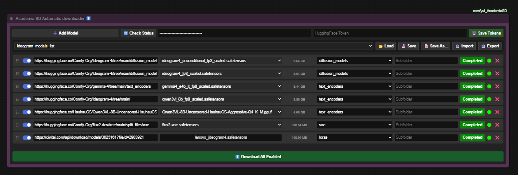This screenshot has width=518, height=175.
Task: Delete the flux2-vae row with X
Action: pyautogui.click(x=497, y=125)
